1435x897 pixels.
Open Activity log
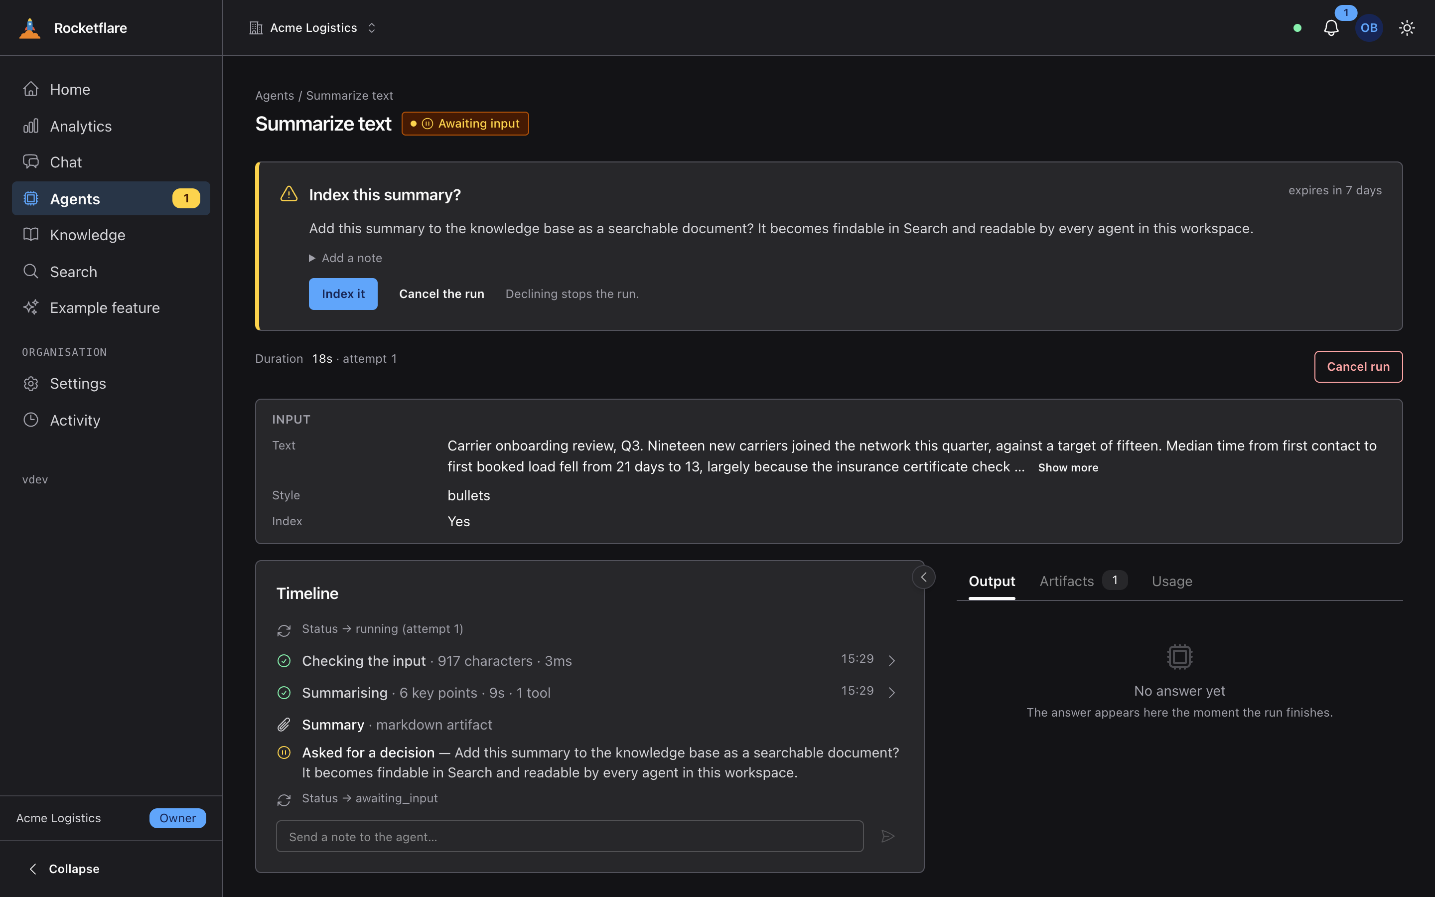point(111,420)
